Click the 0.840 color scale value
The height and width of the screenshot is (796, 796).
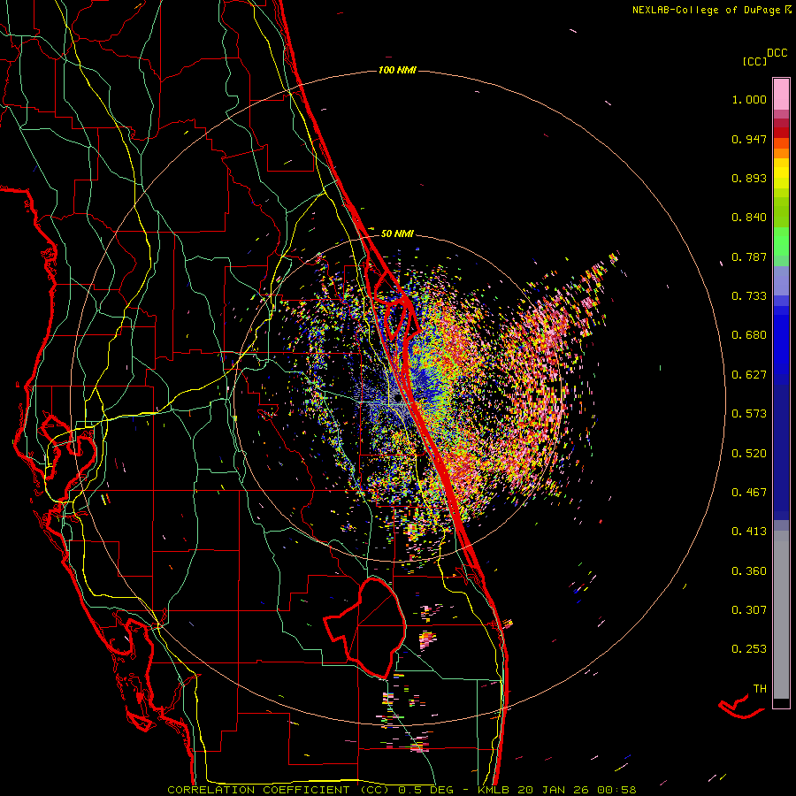point(749,218)
